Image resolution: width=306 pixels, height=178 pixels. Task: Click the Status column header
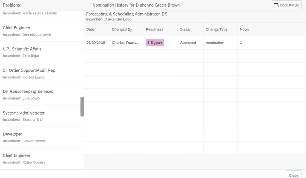tap(185, 29)
